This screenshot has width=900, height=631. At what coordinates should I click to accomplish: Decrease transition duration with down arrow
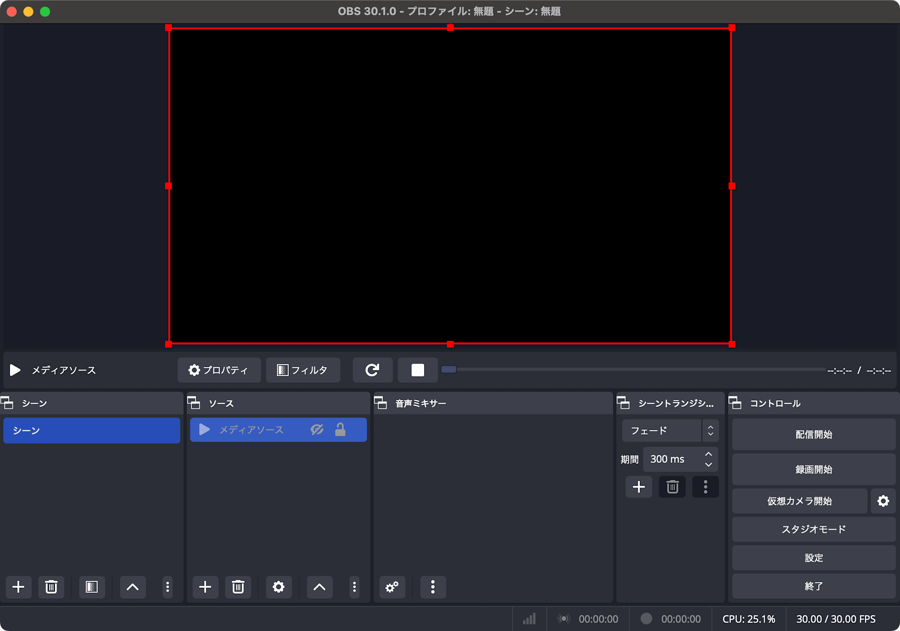pos(709,465)
